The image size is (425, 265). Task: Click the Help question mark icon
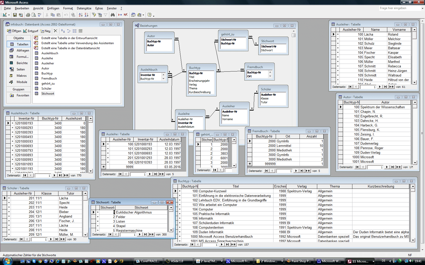click(x=149, y=15)
